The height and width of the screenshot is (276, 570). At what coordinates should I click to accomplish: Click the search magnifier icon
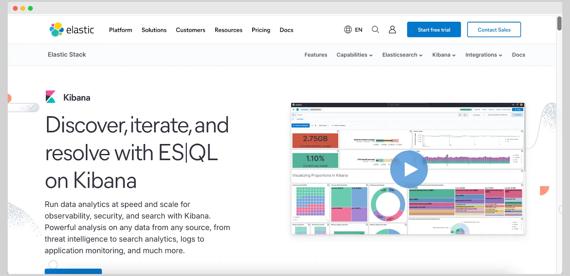click(x=375, y=30)
